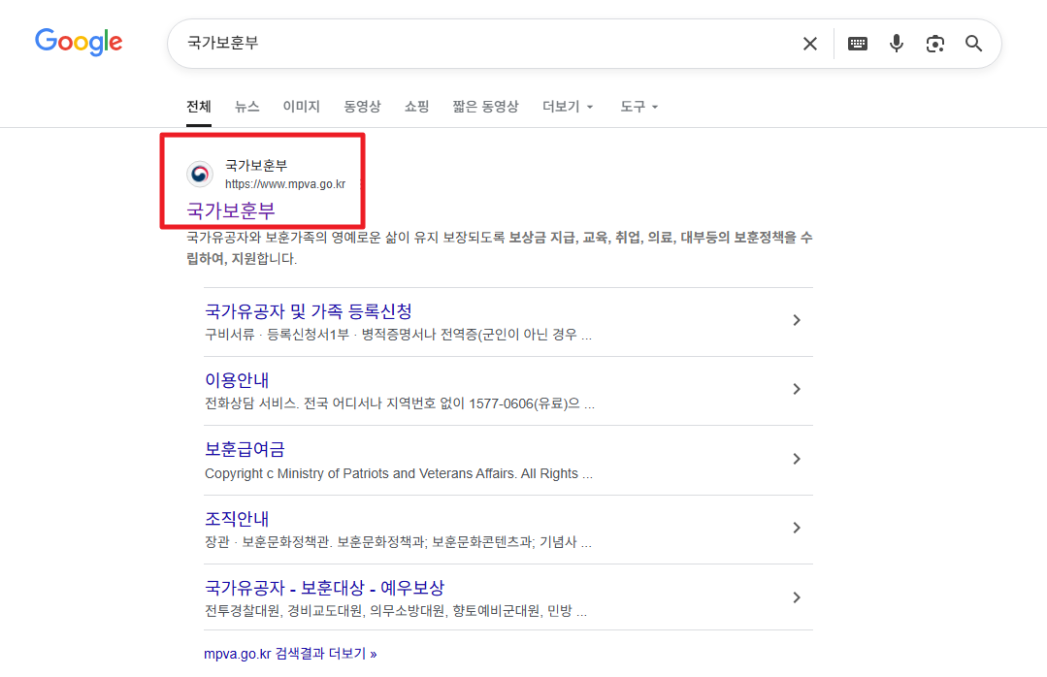Open the on-screen keyboard icon in search bar

857,43
